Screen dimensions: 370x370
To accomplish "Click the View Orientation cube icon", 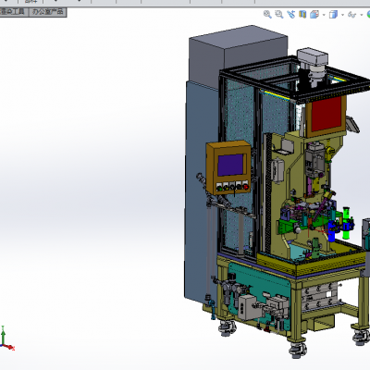I will tap(314, 14).
